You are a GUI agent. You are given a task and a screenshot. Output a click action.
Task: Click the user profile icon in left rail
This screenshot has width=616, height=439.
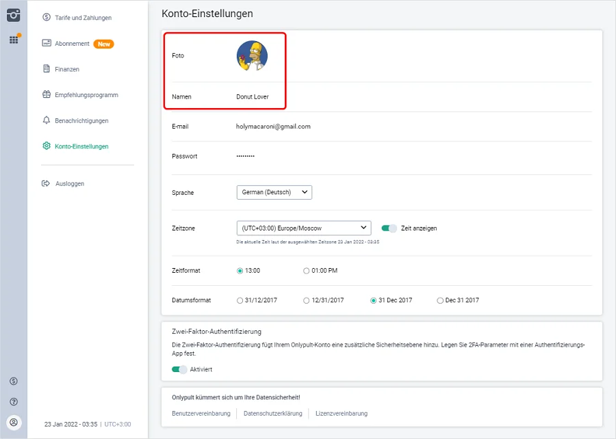[14, 423]
